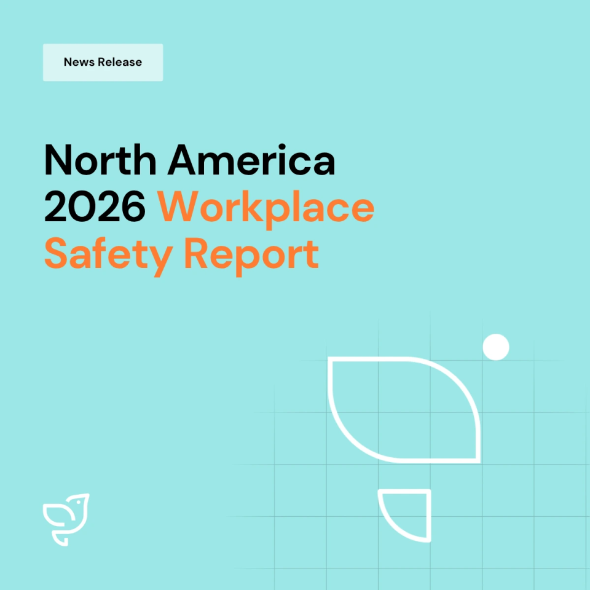Click the small quarter-leaf shape

coord(406,516)
